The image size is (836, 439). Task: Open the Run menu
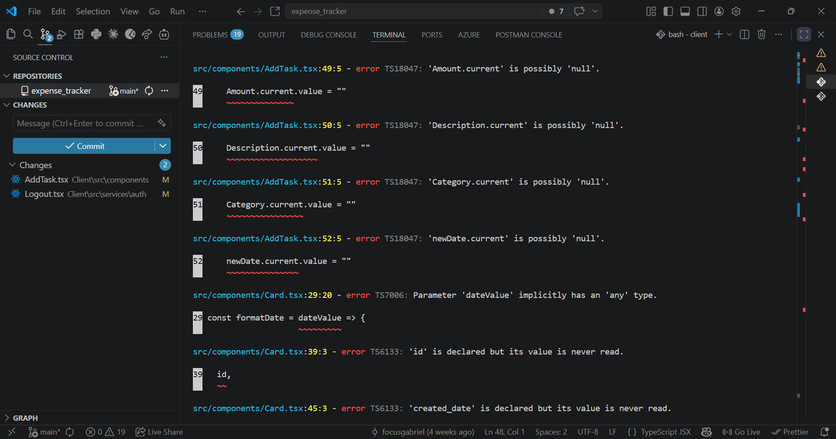point(178,11)
